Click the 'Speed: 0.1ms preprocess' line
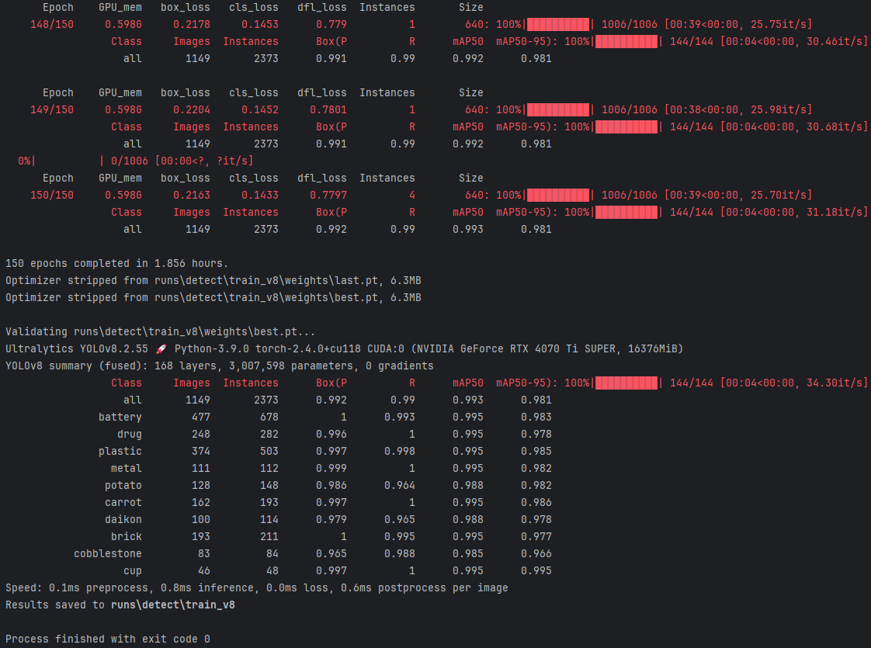The image size is (871, 648). [x=257, y=588]
